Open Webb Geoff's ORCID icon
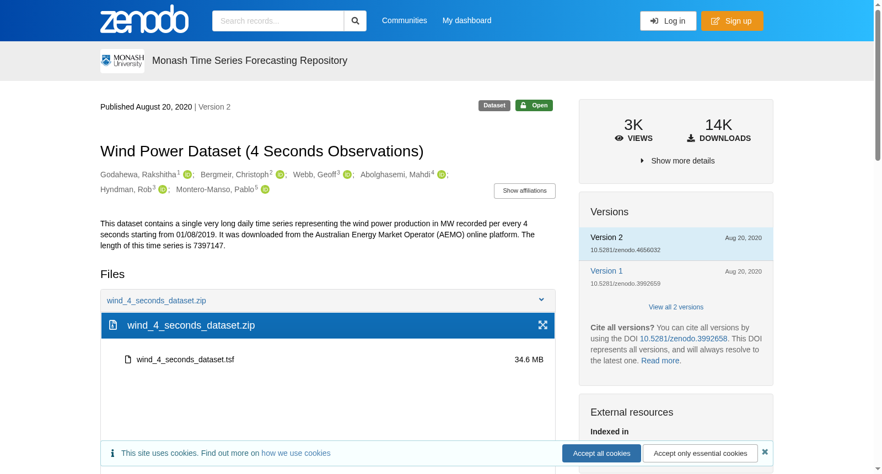Screen dimensions: 882x474 pyautogui.click(x=347, y=175)
